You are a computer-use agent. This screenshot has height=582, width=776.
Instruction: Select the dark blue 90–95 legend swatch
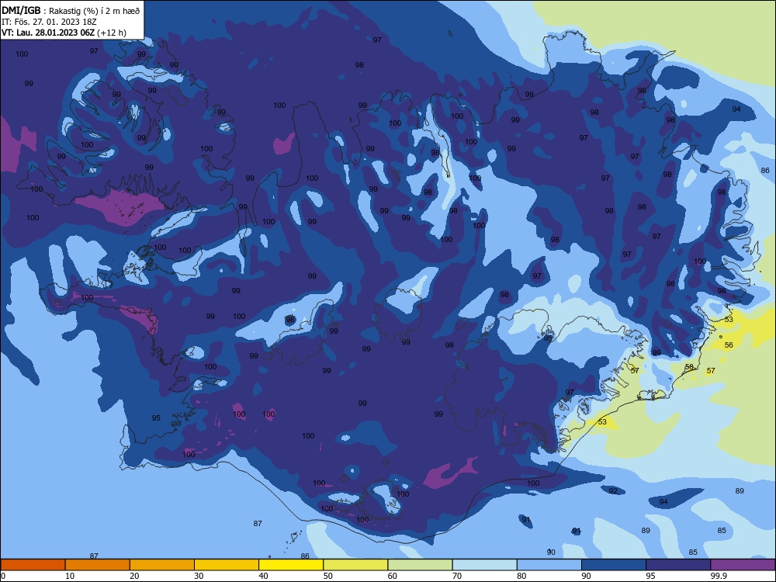pyautogui.click(x=614, y=565)
